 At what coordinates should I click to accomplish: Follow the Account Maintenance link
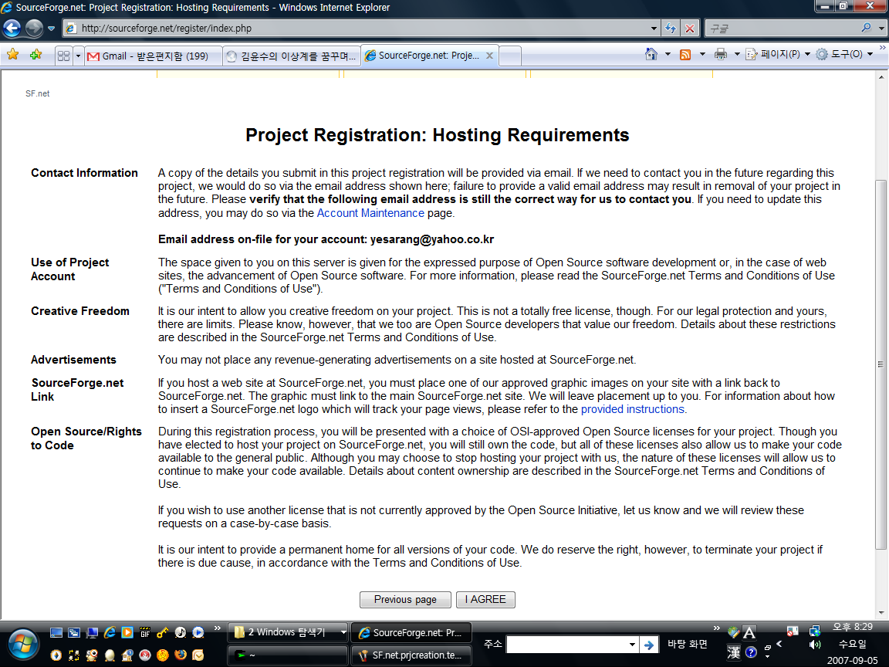(x=370, y=213)
